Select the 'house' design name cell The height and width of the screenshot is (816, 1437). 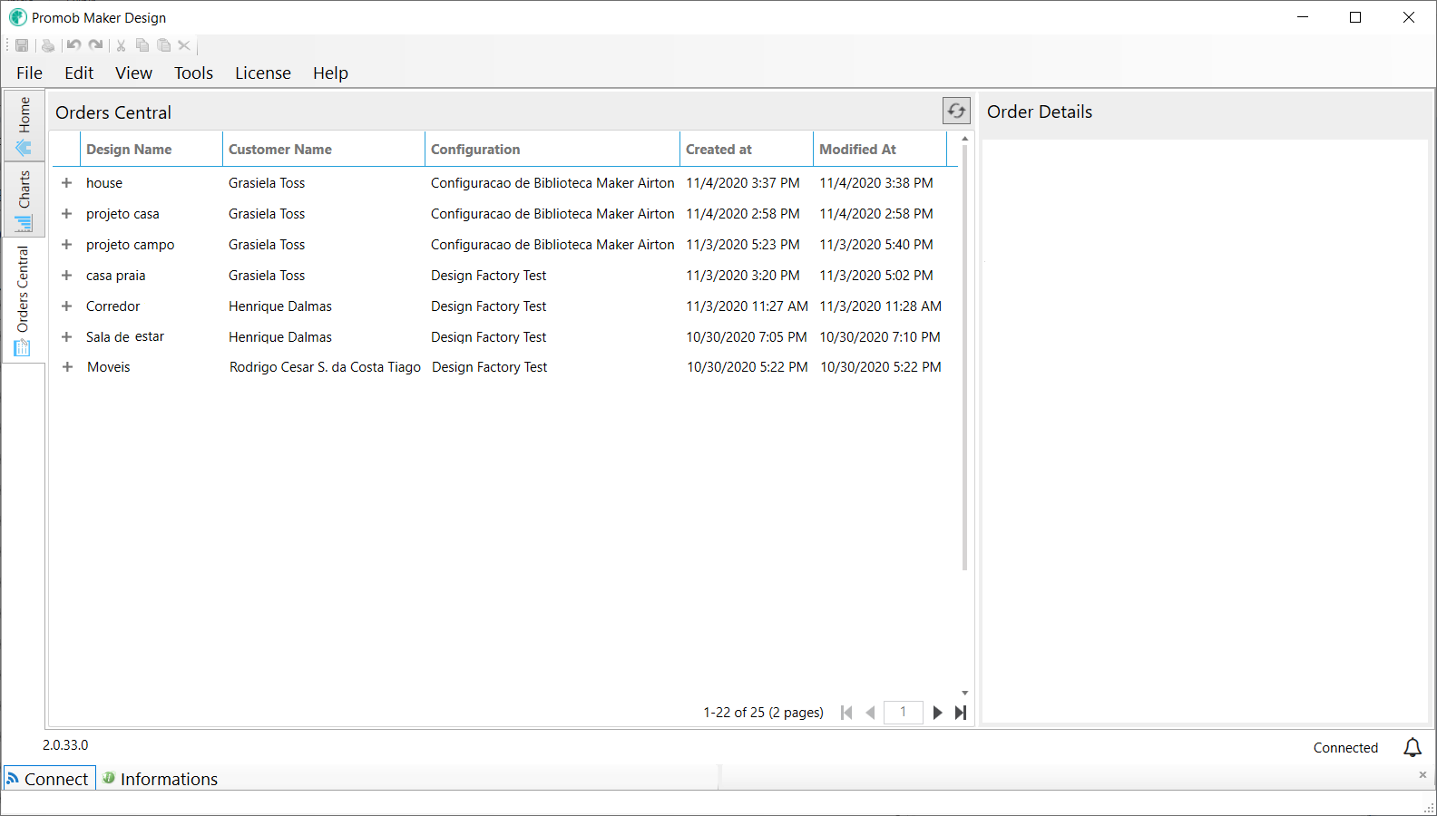[x=104, y=183]
